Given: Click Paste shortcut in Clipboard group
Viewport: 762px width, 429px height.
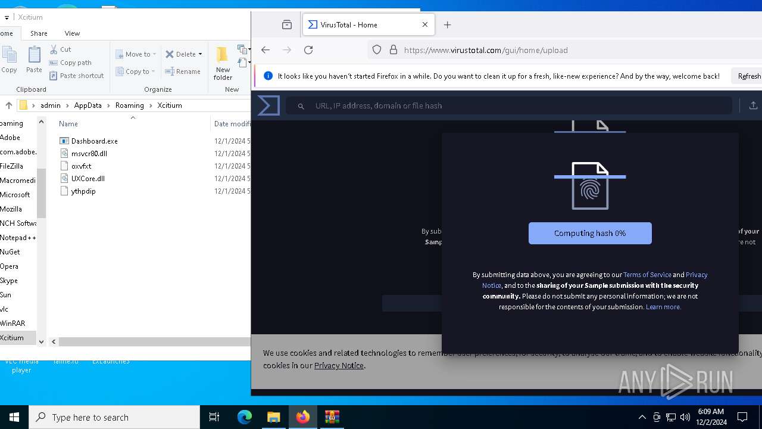Looking at the screenshot, I should [x=77, y=76].
